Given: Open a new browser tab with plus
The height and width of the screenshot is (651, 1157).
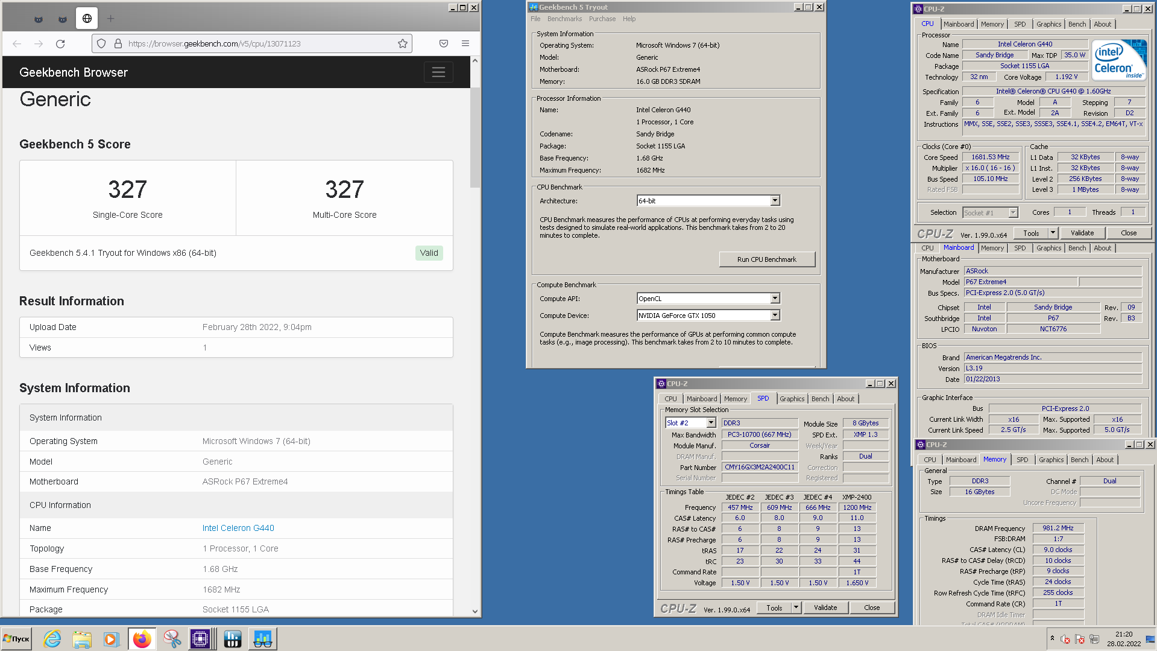Looking at the screenshot, I should [x=110, y=19].
